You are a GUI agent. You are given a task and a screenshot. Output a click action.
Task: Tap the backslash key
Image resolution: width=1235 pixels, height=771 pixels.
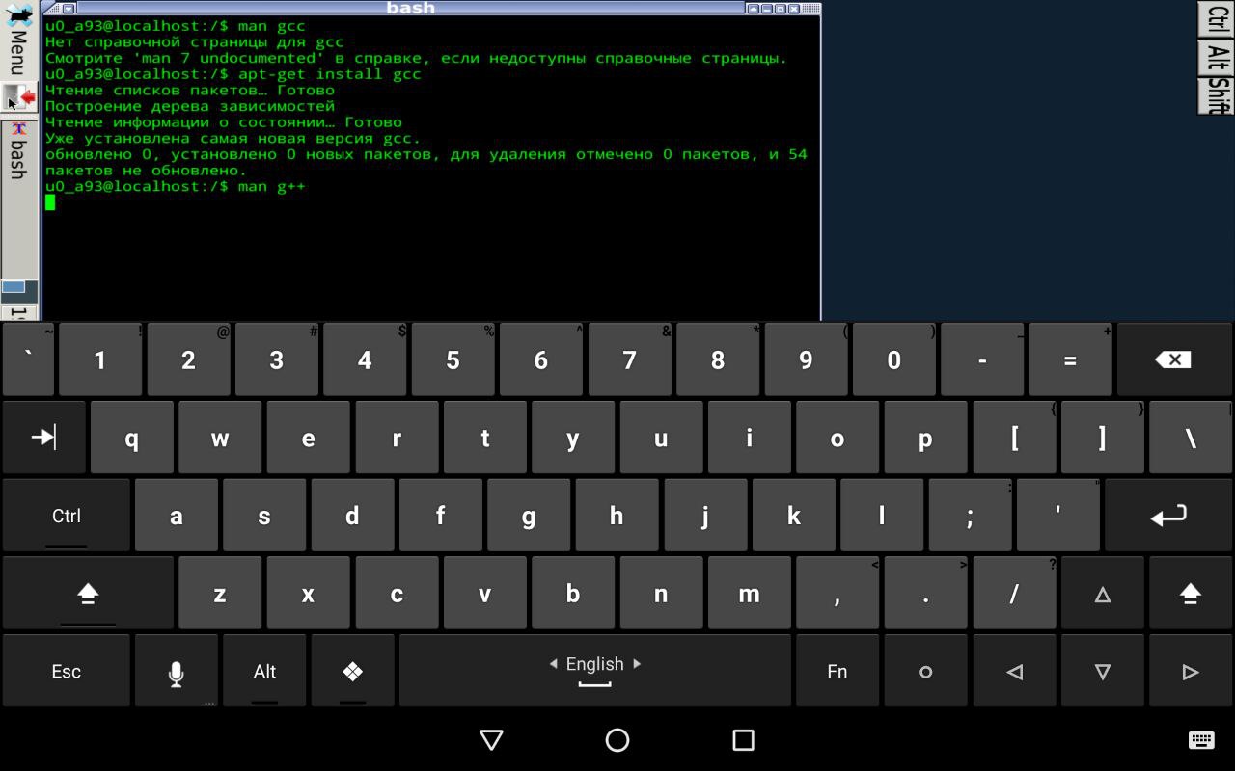click(1190, 438)
